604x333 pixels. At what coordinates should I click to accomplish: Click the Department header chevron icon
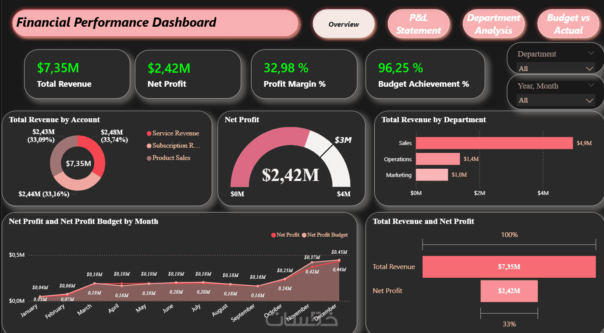[591, 53]
